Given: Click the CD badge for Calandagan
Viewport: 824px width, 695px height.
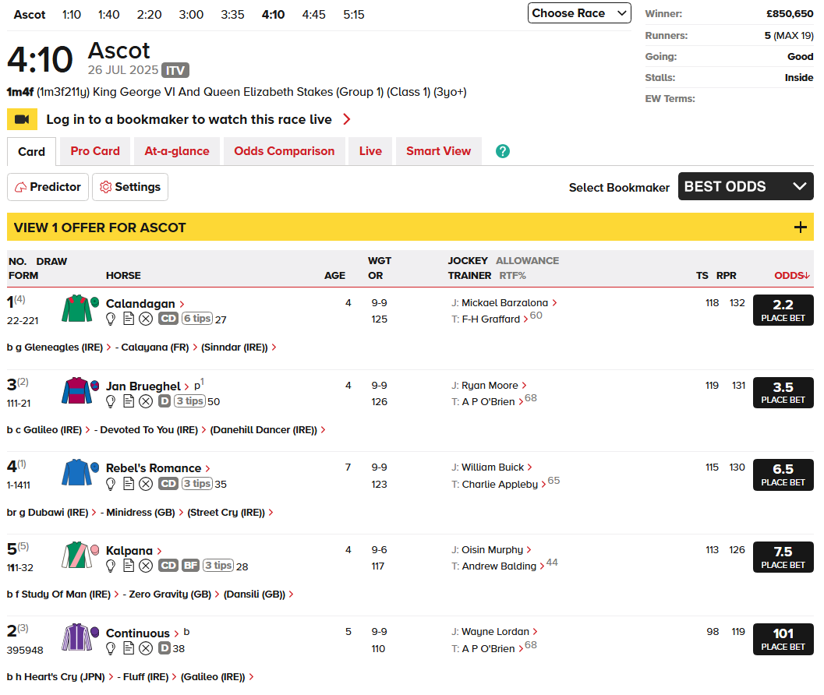Looking at the screenshot, I should (168, 319).
